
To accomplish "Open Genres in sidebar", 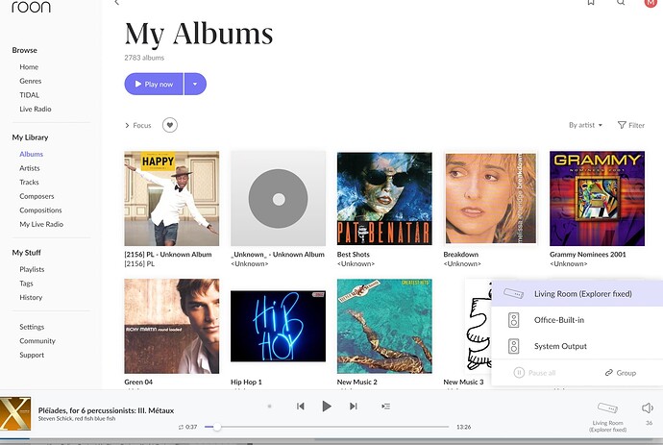I will pos(31,81).
